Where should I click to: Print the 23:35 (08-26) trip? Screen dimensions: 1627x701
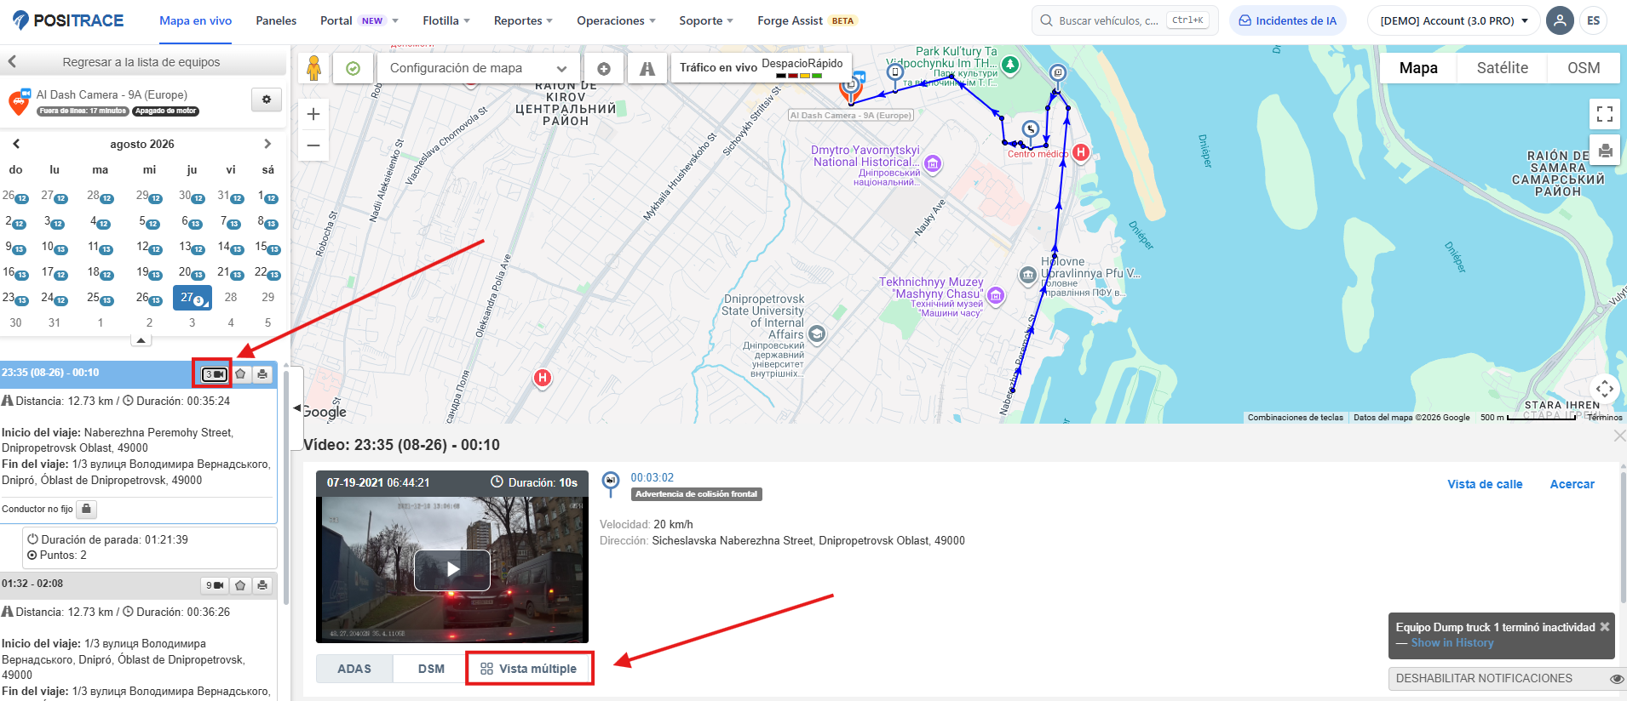pyautogui.click(x=262, y=373)
